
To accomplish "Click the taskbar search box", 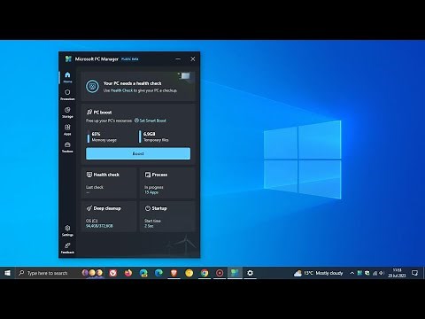I will (60, 273).
